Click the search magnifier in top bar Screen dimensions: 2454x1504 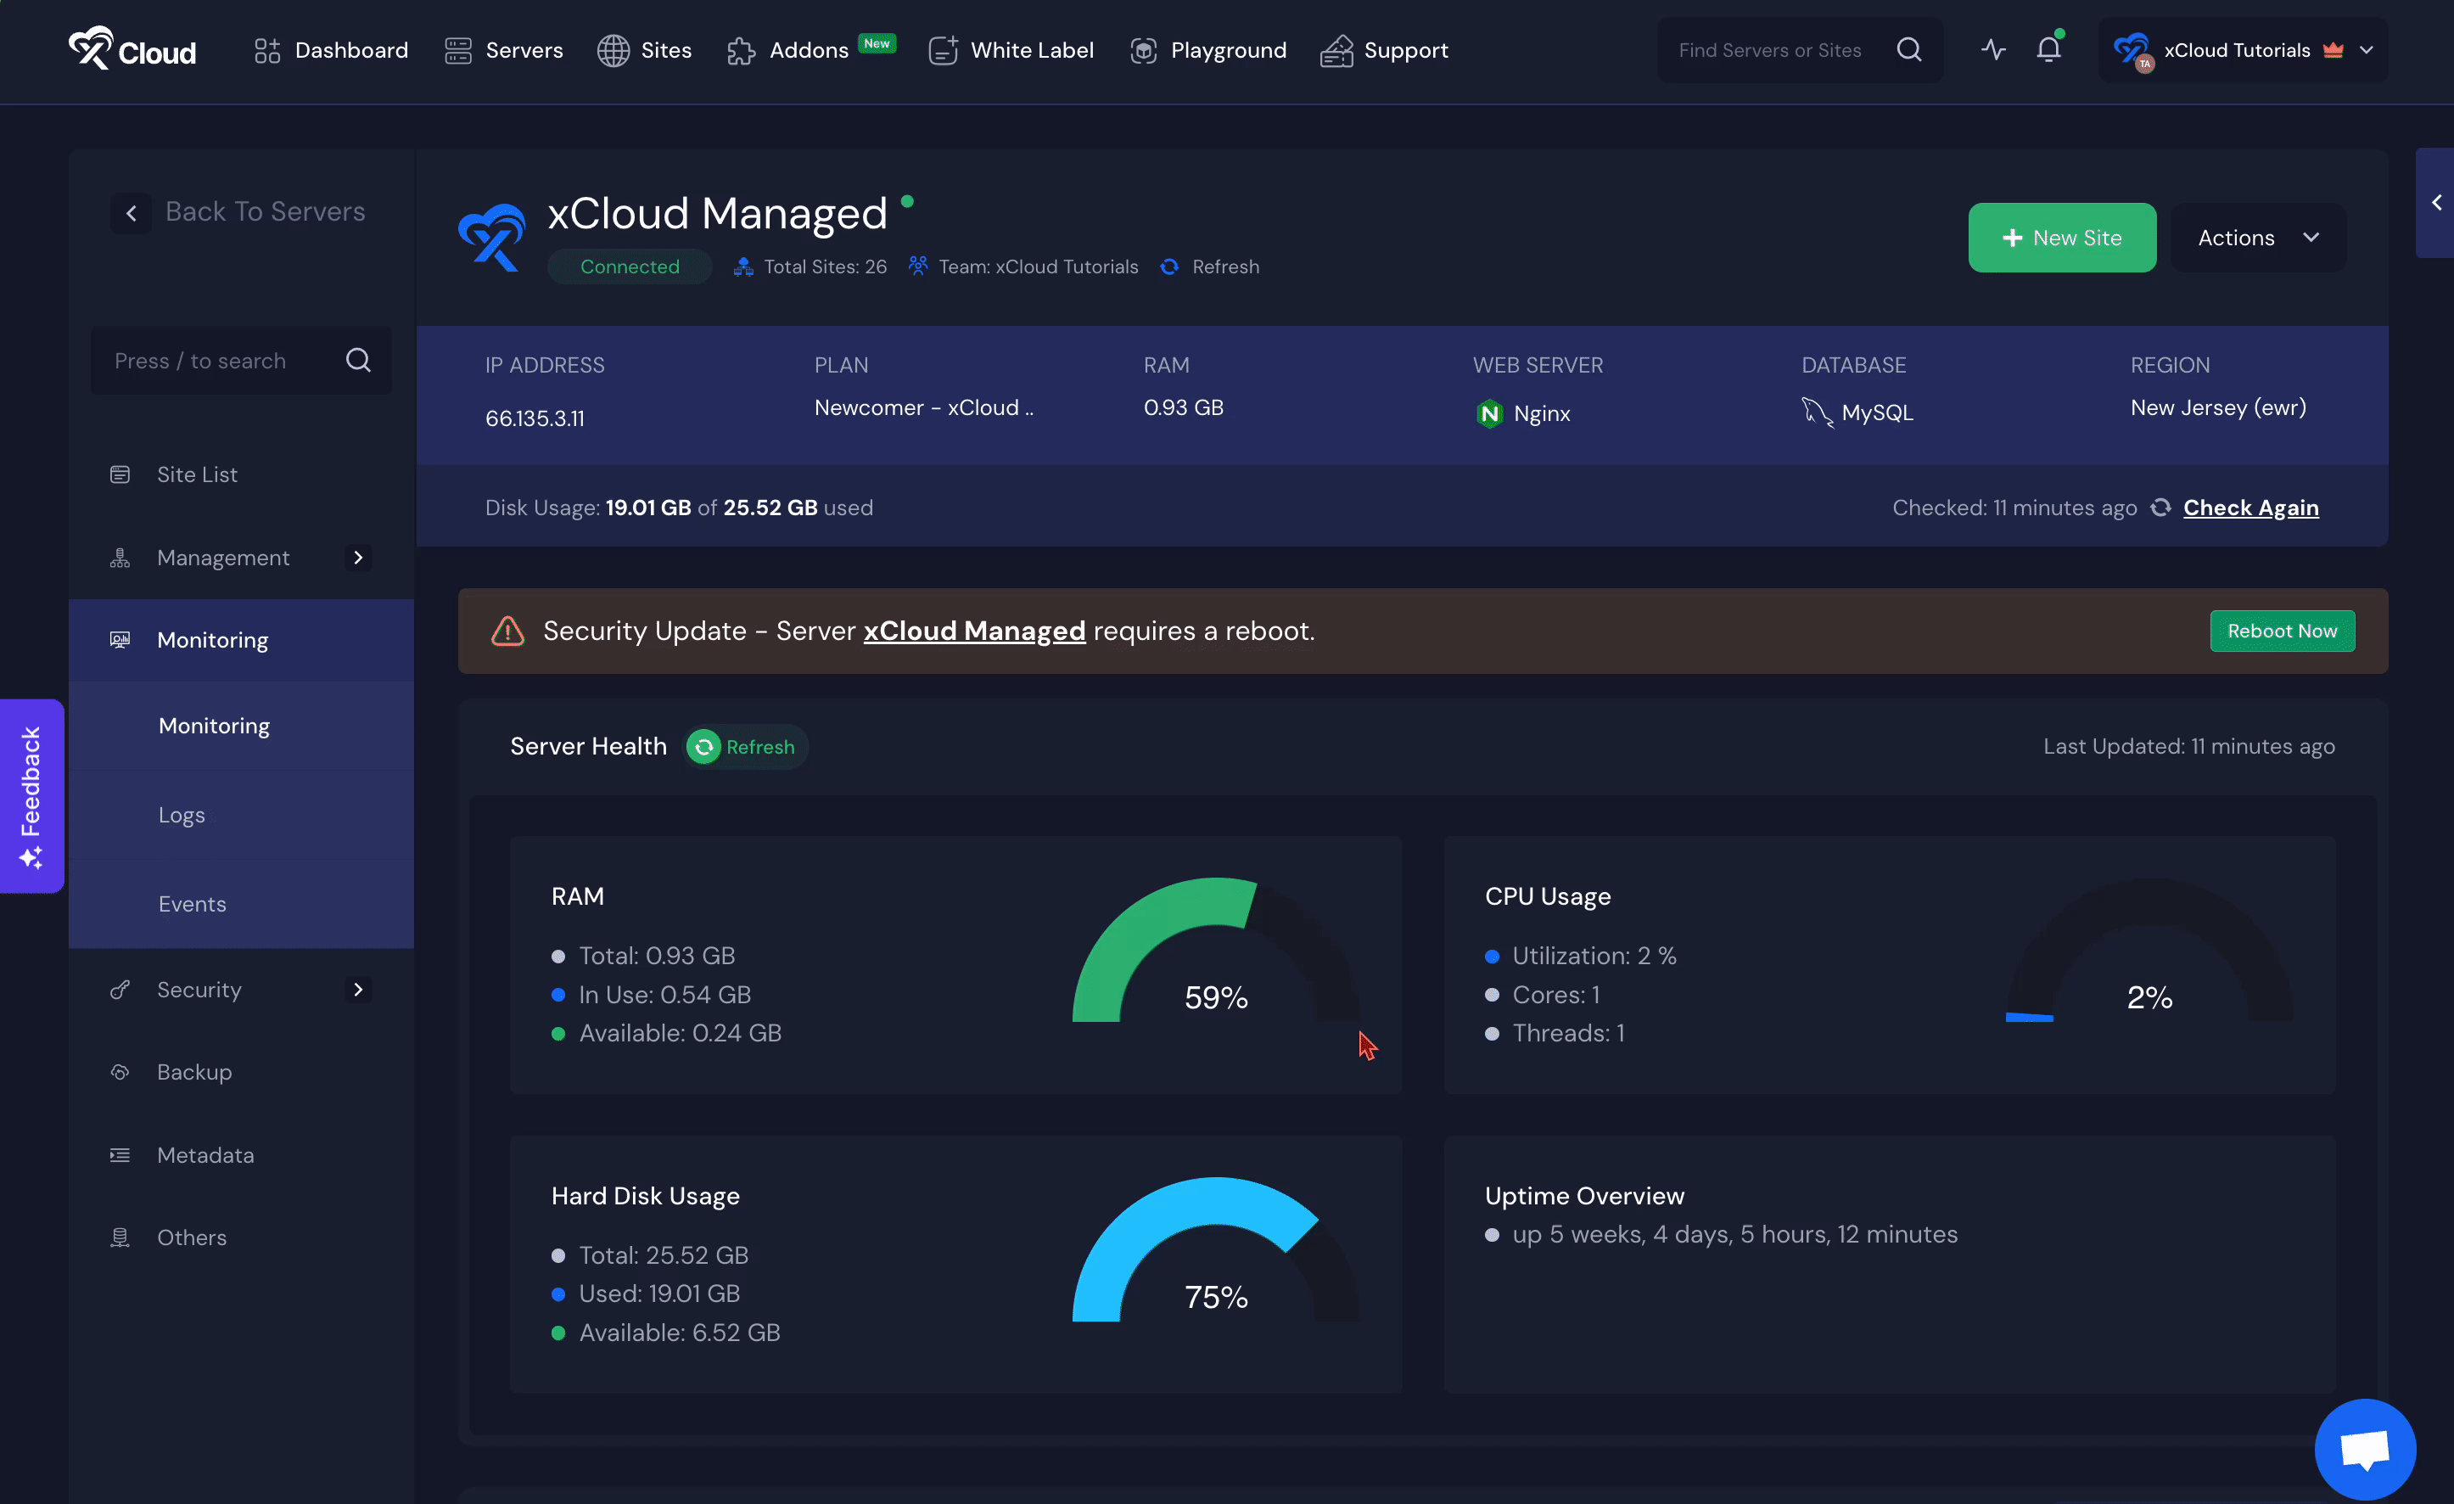point(1908,50)
